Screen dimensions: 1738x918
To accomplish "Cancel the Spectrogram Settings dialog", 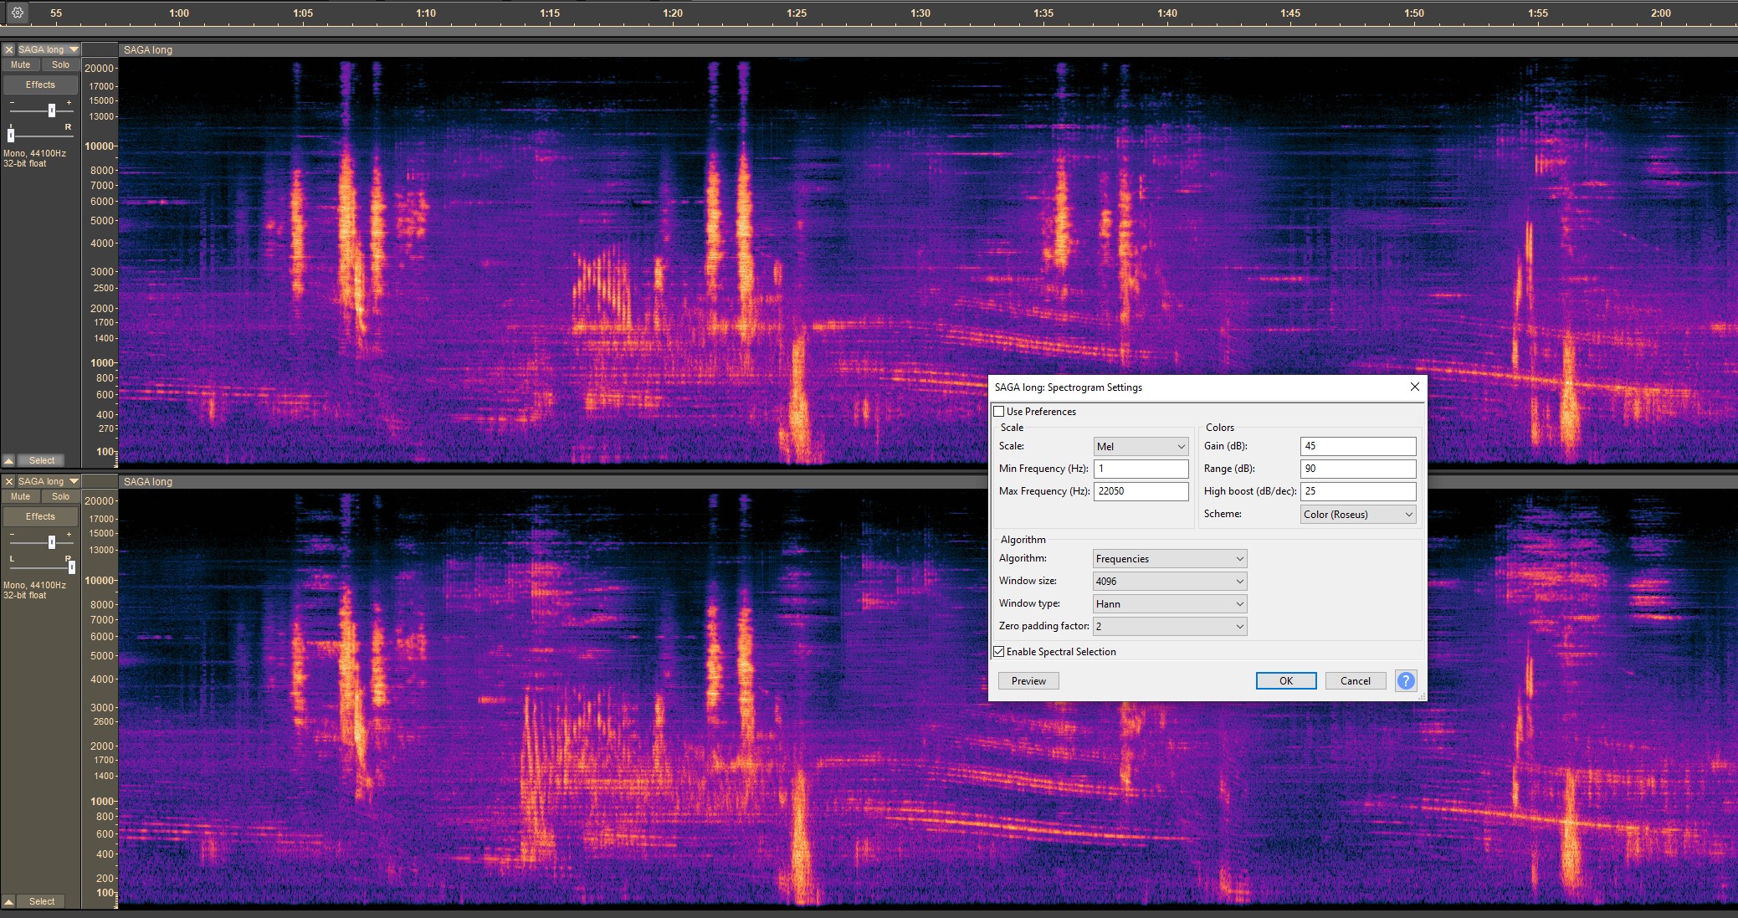I will tap(1356, 681).
